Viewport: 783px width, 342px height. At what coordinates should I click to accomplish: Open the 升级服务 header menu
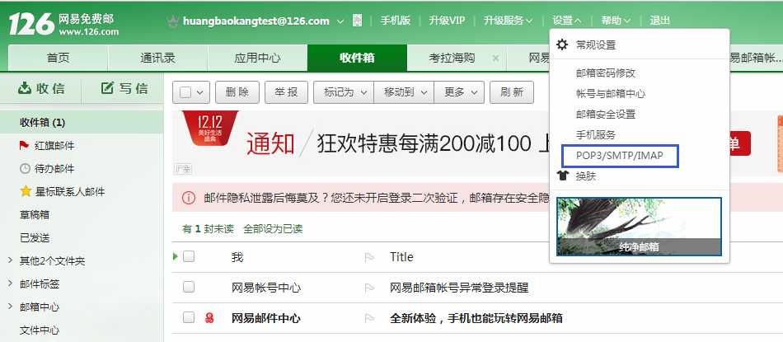[x=508, y=21]
